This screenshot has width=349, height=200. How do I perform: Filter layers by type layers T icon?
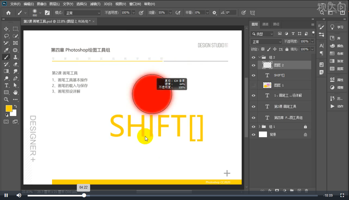(x=293, y=33)
